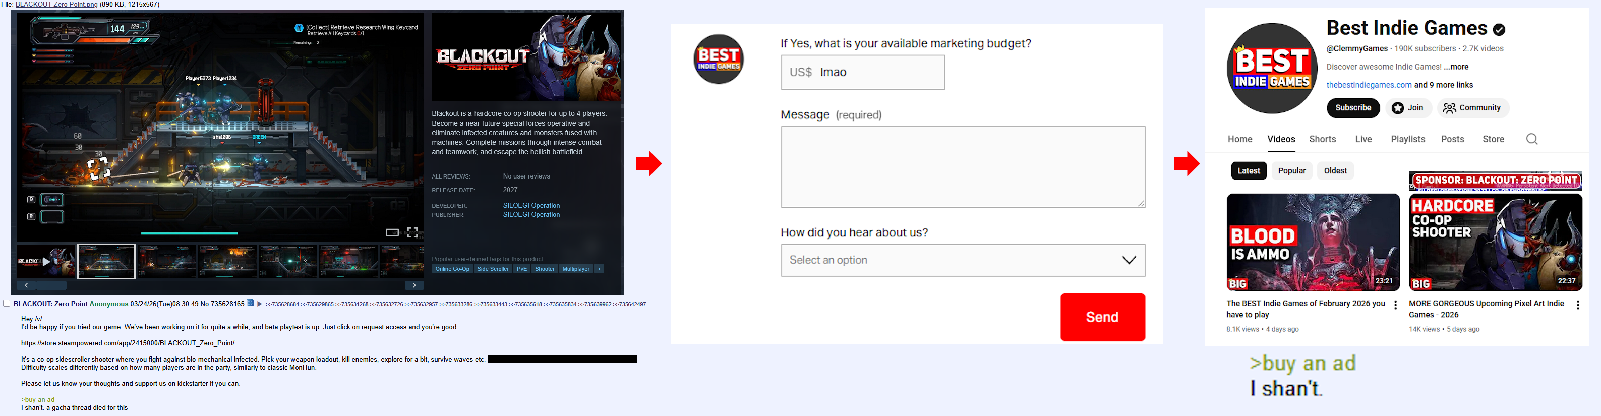Select the highlighted screenshot thumbnail in Steam strip
Screen dimensions: 1601x416
[106, 262]
